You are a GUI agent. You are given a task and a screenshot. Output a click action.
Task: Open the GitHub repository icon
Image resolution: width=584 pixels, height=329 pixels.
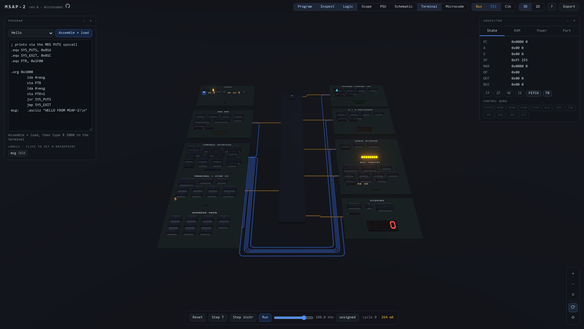tap(68, 6)
